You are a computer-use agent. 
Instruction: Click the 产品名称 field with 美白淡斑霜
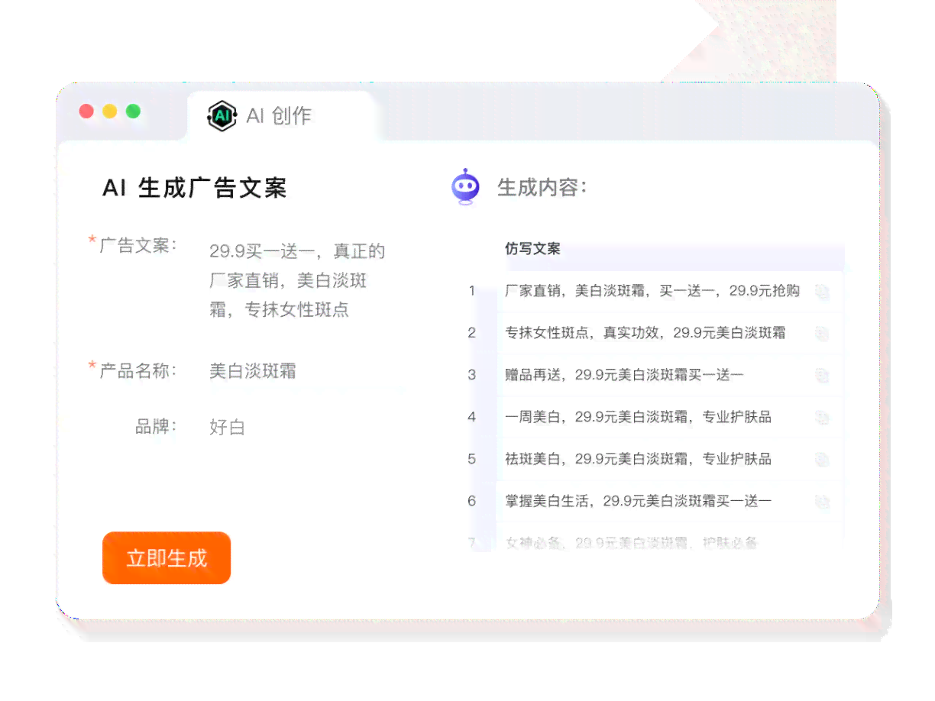(x=253, y=371)
